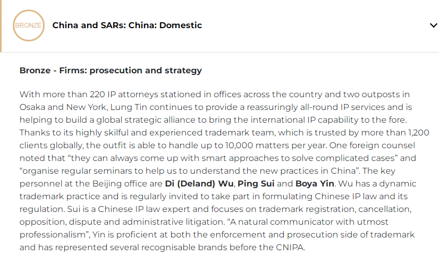Viewport: 439px width, 255px height.
Task: Open Ping Sui's bolded name
Action: point(256,184)
